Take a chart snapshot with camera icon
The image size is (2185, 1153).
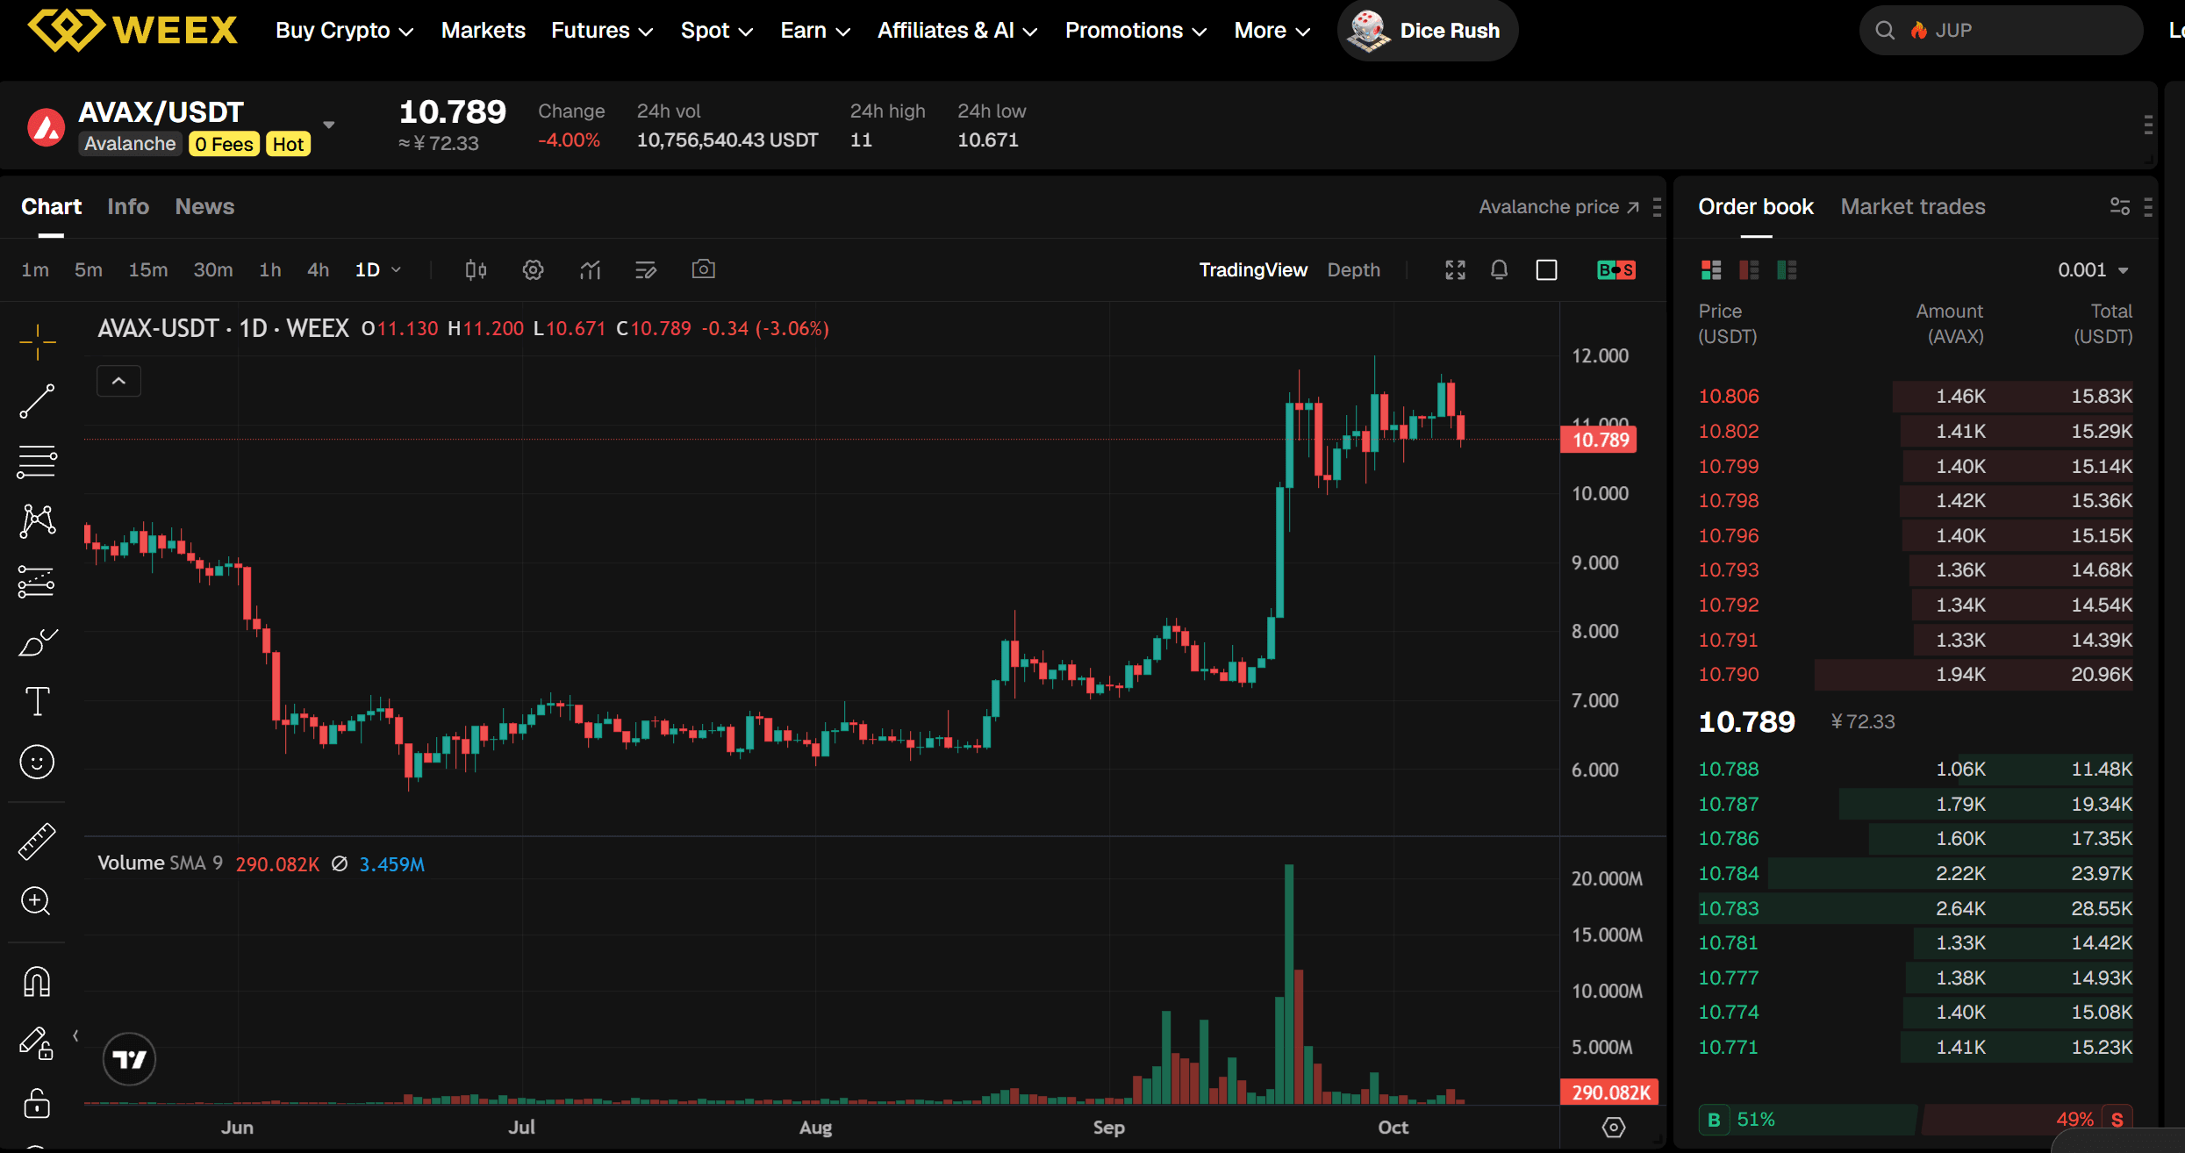[x=704, y=269]
